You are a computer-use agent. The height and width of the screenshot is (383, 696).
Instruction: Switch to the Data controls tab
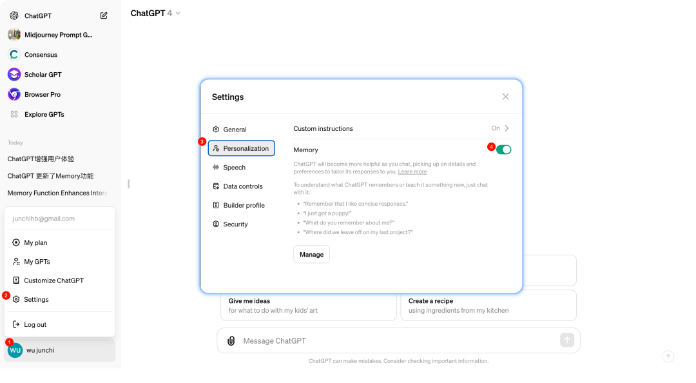point(242,186)
